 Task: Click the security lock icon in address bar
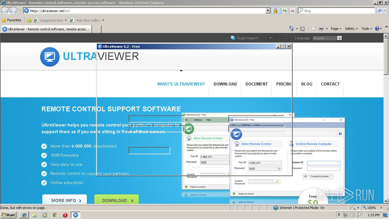[x=275, y=11]
